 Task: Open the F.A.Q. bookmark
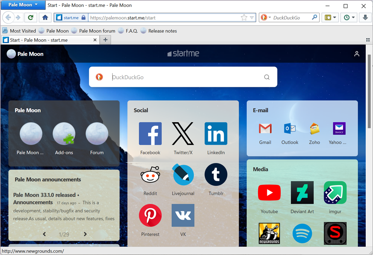coord(128,31)
